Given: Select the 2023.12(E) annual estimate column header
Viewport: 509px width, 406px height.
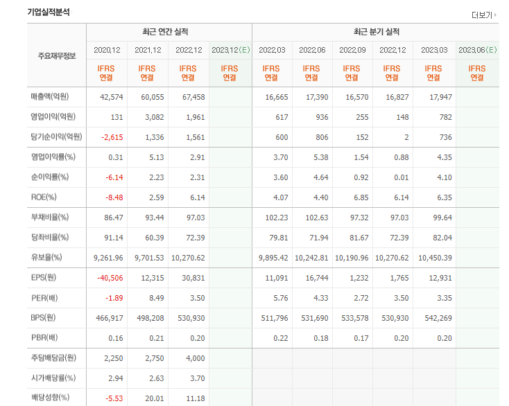Looking at the screenshot, I should tap(230, 50).
